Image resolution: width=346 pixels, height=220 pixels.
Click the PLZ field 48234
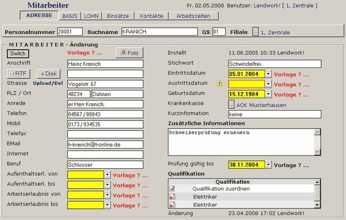(78, 94)
